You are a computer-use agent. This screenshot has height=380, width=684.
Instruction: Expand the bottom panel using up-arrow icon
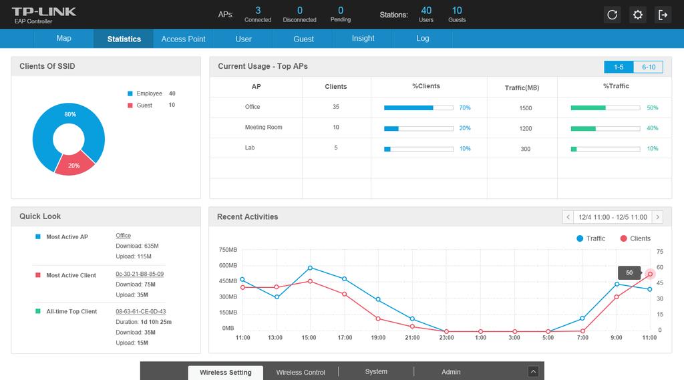pos(533,372)
